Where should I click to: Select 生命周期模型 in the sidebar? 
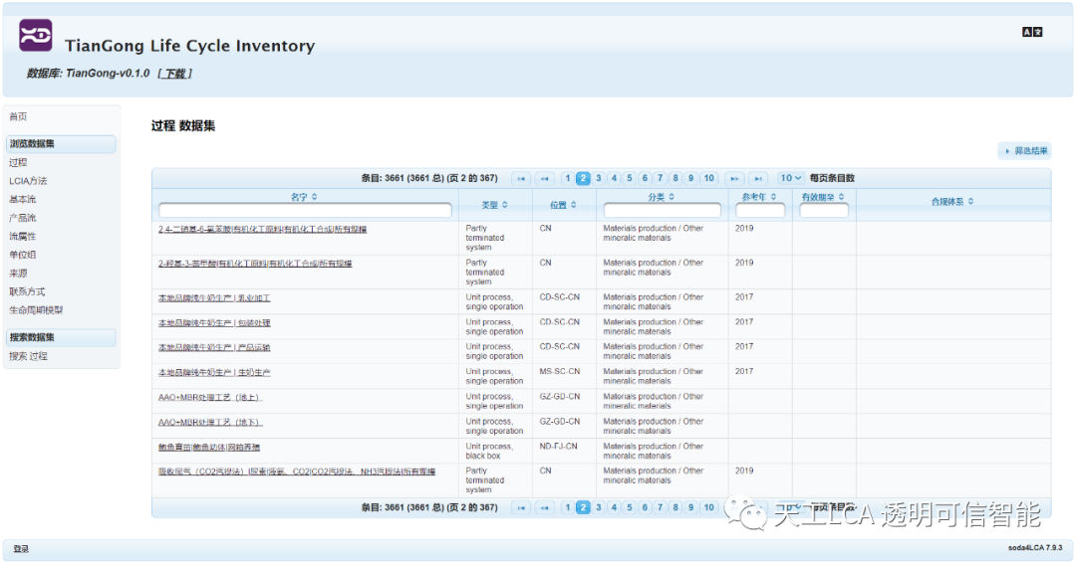pos(36,310)
